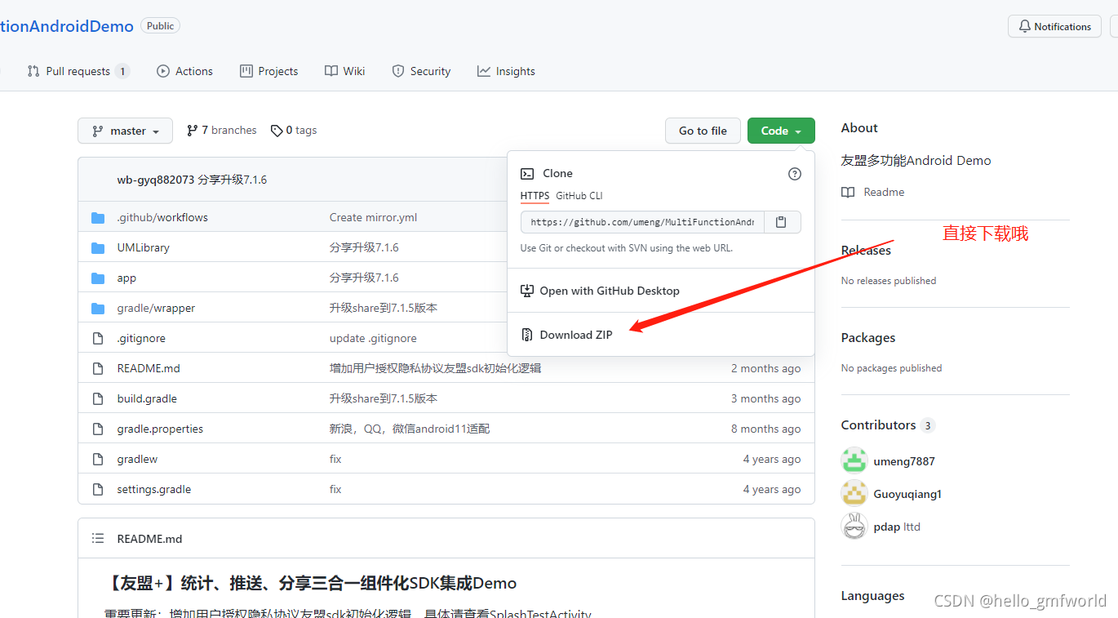This screenshot has height=618, width=1118.
Task: Click the help question mark icon in Clone panel
Action: pos(795,174)
